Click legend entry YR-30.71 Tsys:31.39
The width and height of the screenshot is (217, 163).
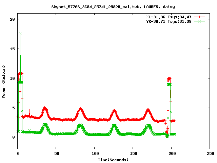169,21
